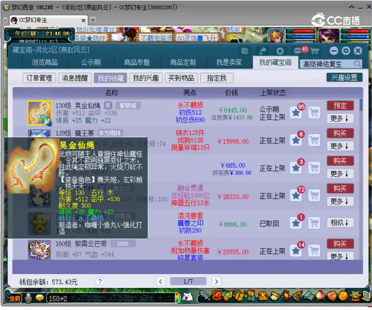Click peach icon in game toolbar
The image size is (372, 310).
321,296
